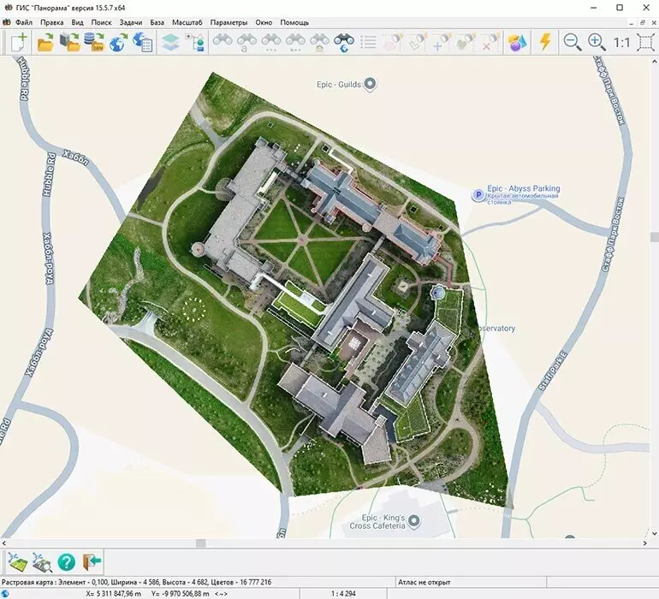Open the globe geoportal connection icon

tap(118, 43)
